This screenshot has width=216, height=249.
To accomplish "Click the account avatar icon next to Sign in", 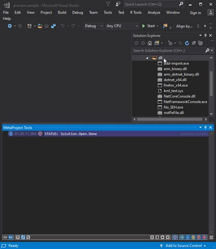I will pyautogui.click(x=211, y=12).
